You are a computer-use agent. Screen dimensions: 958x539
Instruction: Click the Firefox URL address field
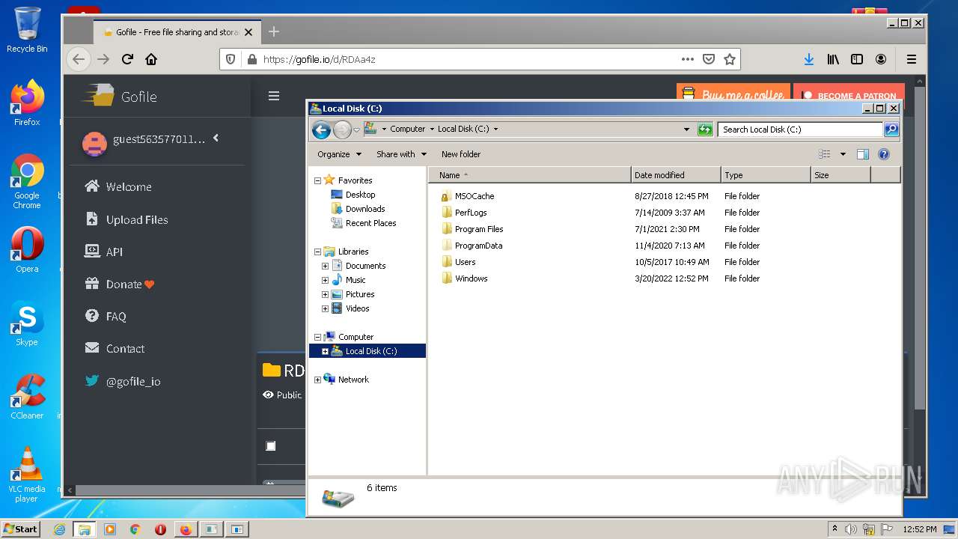(x=468, y=59)
